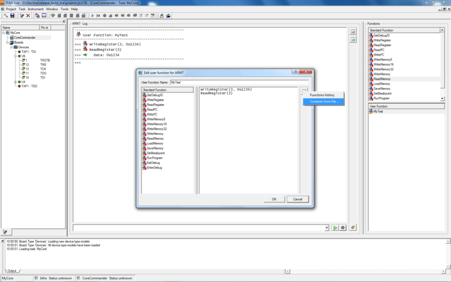
Task: Collapse the MyCore root tree node
Action: coord(4,33)
